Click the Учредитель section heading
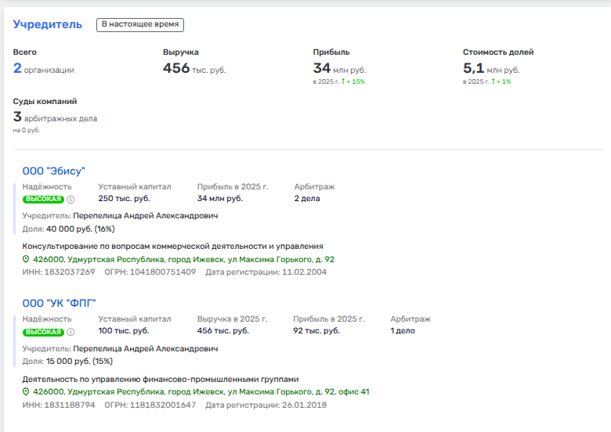 pyautogui.click(x=48, y=24)
